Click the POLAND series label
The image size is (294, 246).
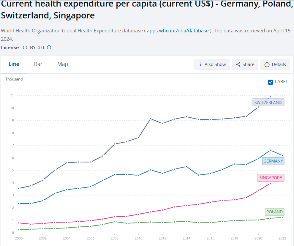pos(274,212)
